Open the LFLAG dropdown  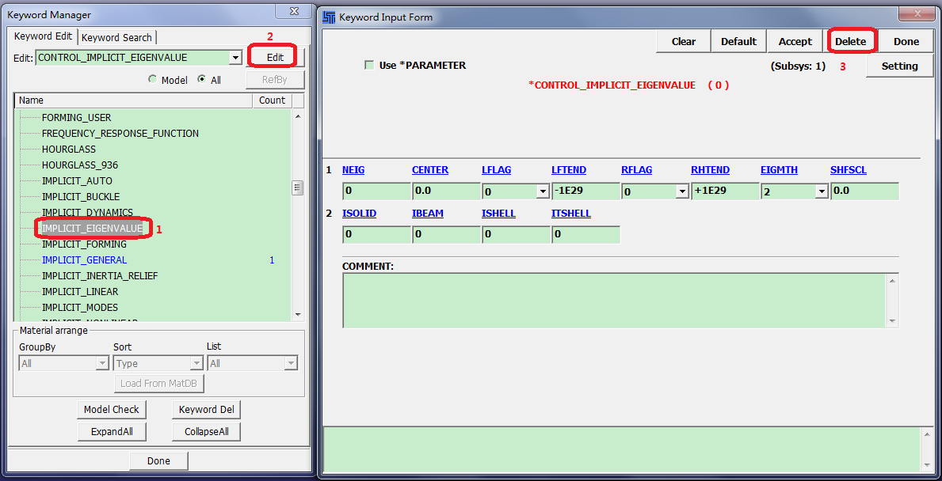point(543,192)
